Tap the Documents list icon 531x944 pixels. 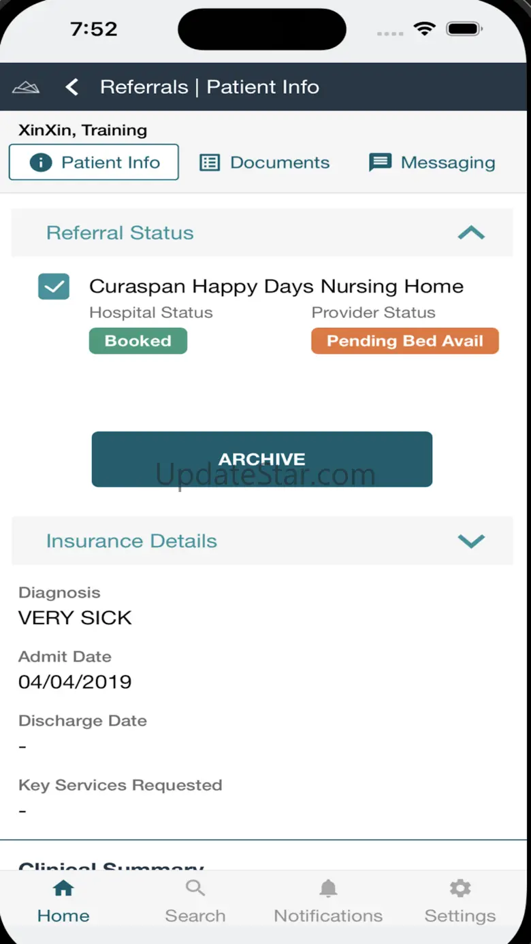coord(210,163)
